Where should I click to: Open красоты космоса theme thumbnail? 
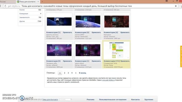(59, 22)
